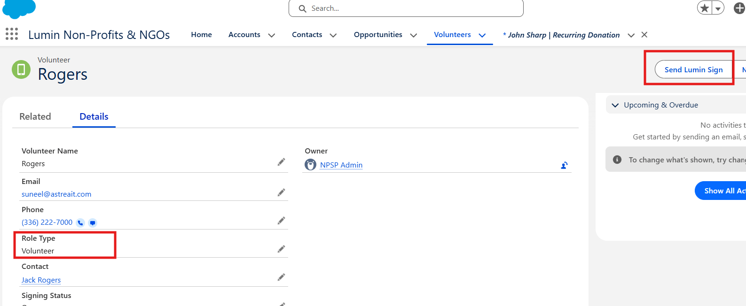This screenshot has height=306, width=746.
Task: Open the App Launcher grid icon
Action: click(12, 34)
